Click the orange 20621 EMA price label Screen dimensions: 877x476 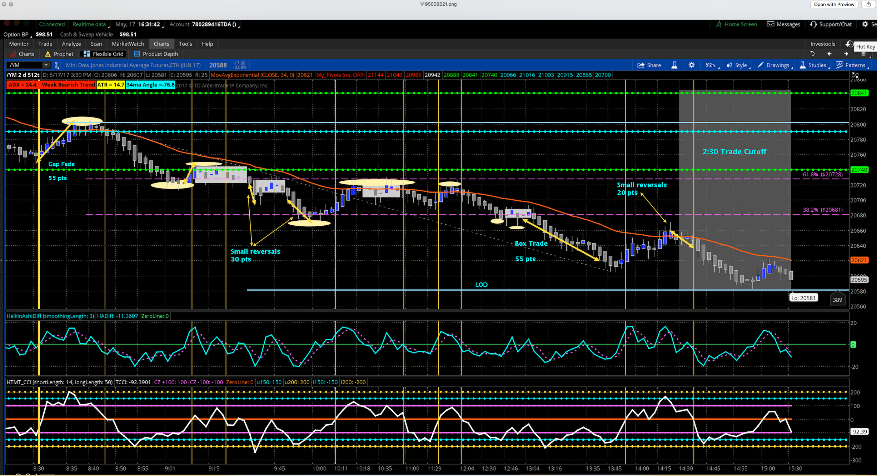tap(859, 260)
